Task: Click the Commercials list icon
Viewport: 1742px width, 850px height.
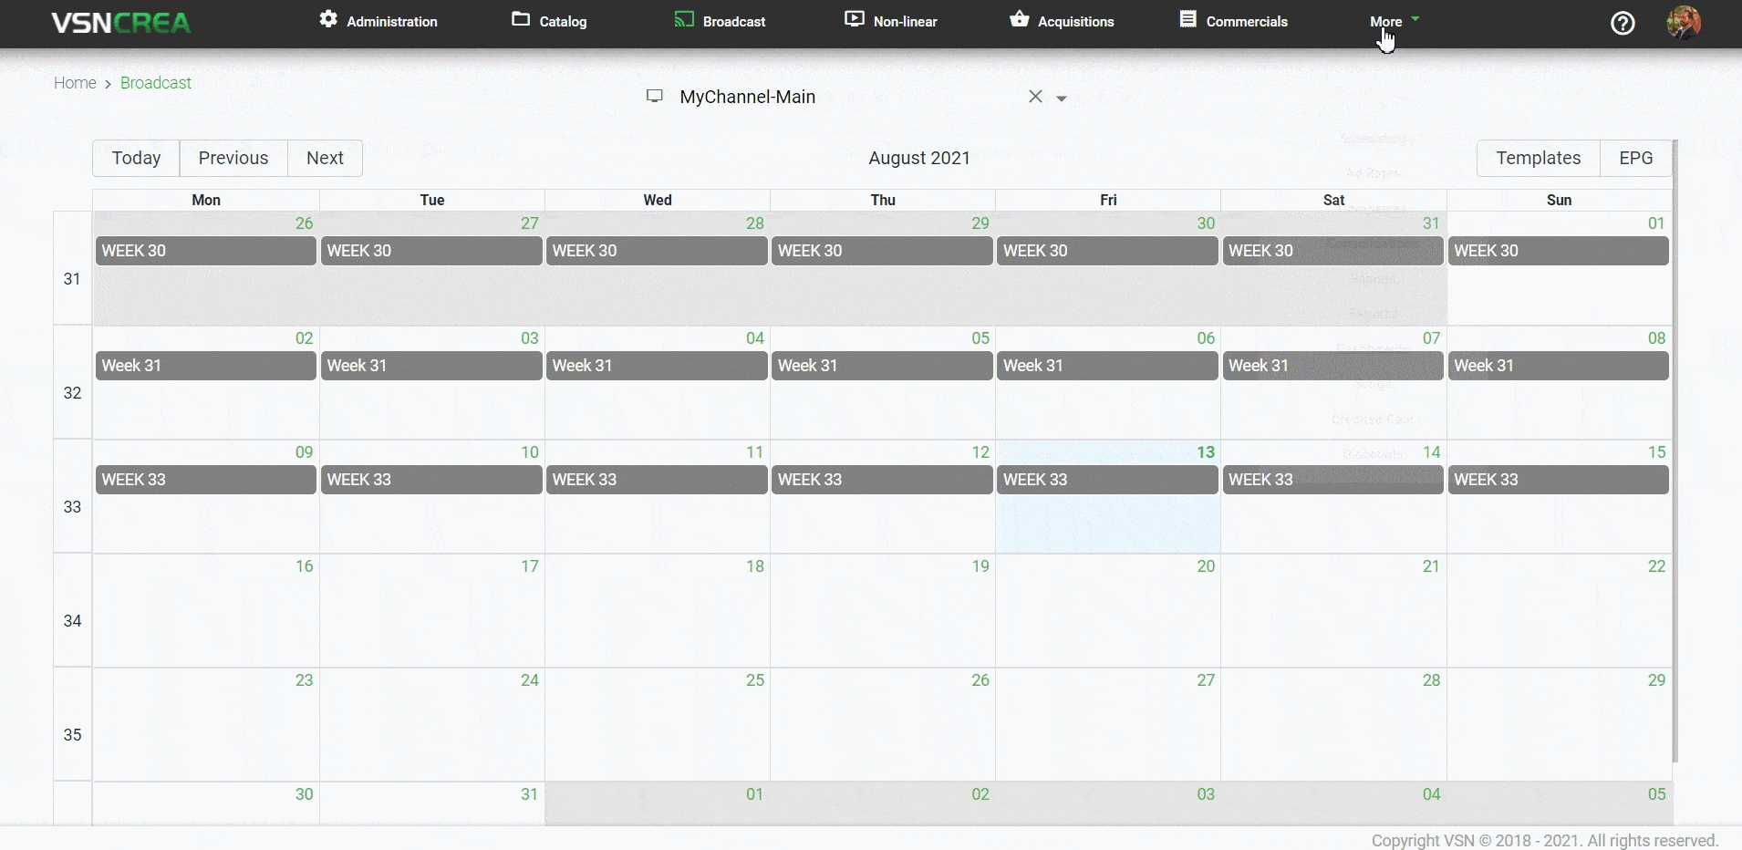Action: [x=1187, y=19]
